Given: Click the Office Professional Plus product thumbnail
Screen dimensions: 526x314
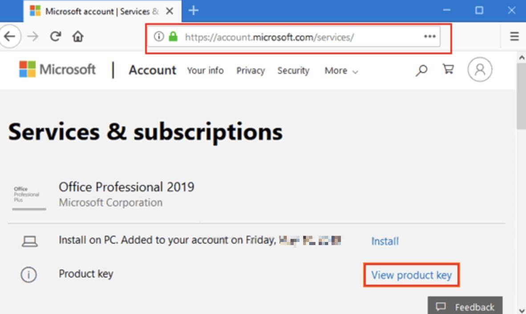Looking at the screenshot, I should pyautogui.click(x=29, y=198).
